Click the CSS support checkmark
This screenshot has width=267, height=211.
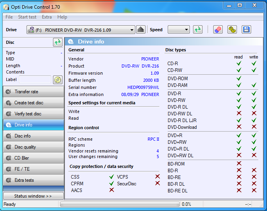tap(112, 177)
